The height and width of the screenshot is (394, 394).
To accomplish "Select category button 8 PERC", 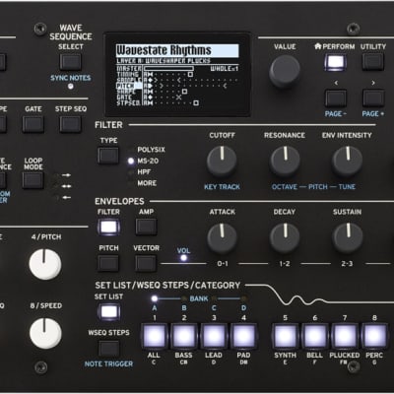I will point(374,336).
